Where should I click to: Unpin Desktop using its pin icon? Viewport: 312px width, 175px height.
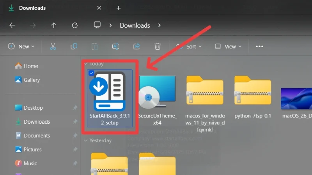pyautogui.click(x=75, y=108)
